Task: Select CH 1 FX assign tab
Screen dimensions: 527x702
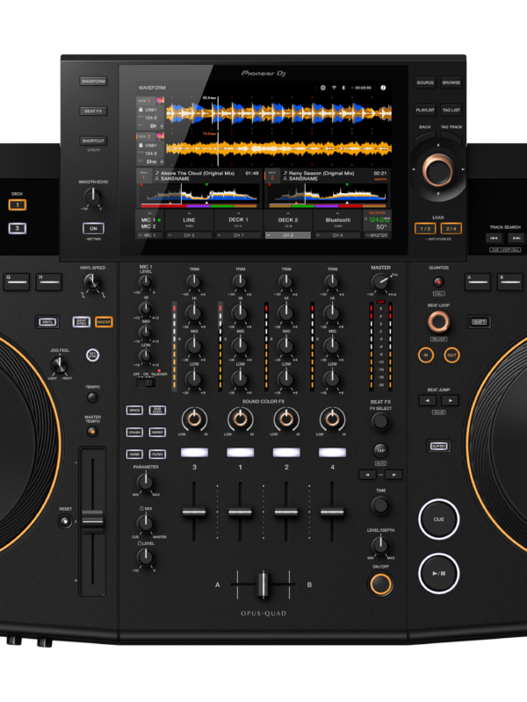Action: pos(238,235)
